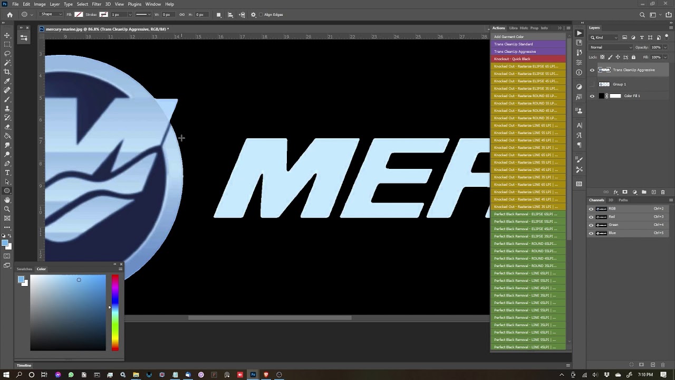The width and height of the screenshot is (675, 380).
Task: Open the layer Kind filter dropdown
Action: point(604,37)
